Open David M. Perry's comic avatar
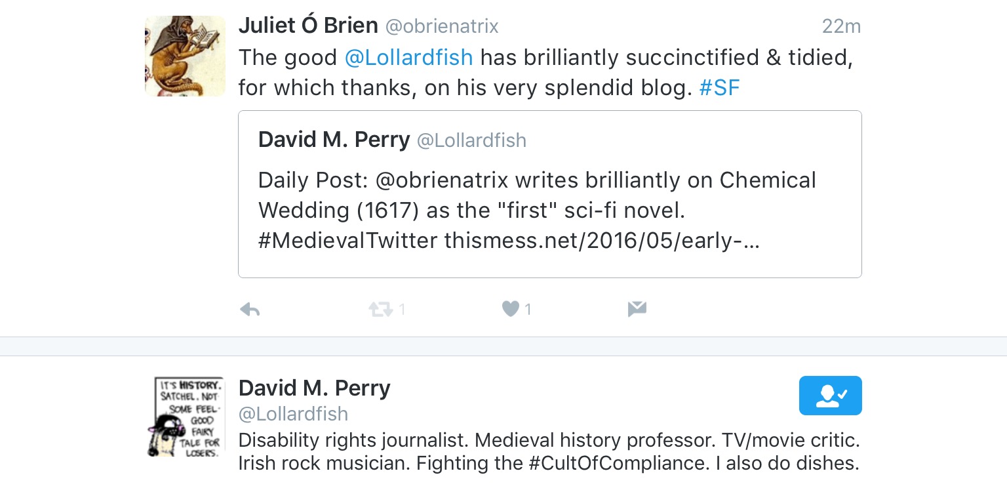Image resolution: width=1007 pixels, height=492 pixels. [185, 417]
